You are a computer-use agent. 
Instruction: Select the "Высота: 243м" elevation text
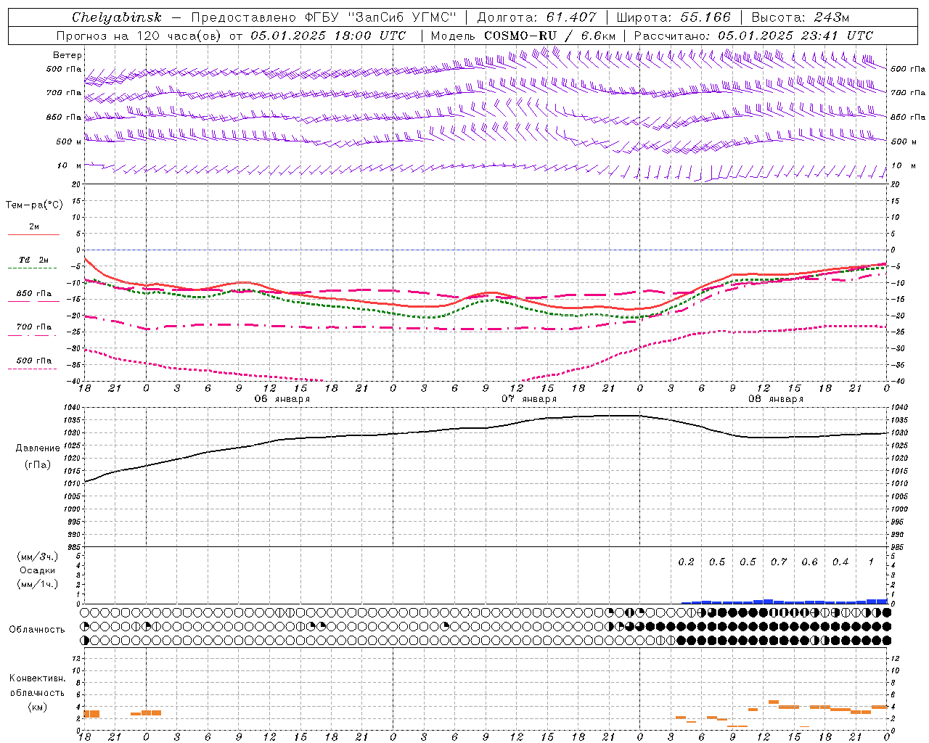(801, 17)
